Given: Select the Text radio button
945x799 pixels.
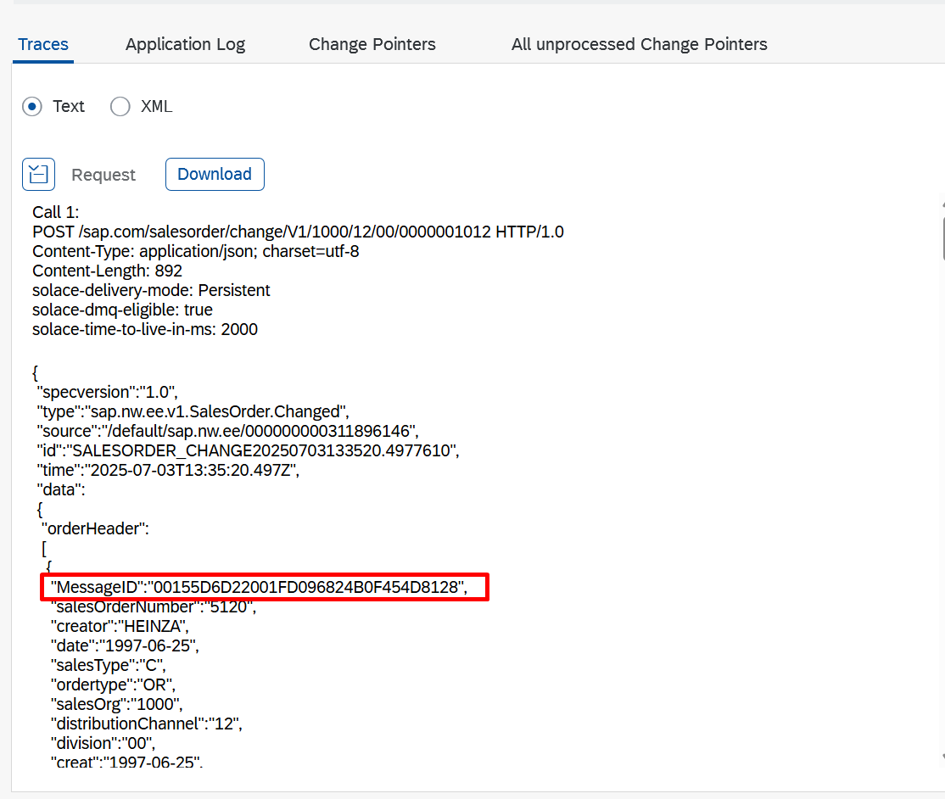Looking at the screenshot, I should click(32, 107).
